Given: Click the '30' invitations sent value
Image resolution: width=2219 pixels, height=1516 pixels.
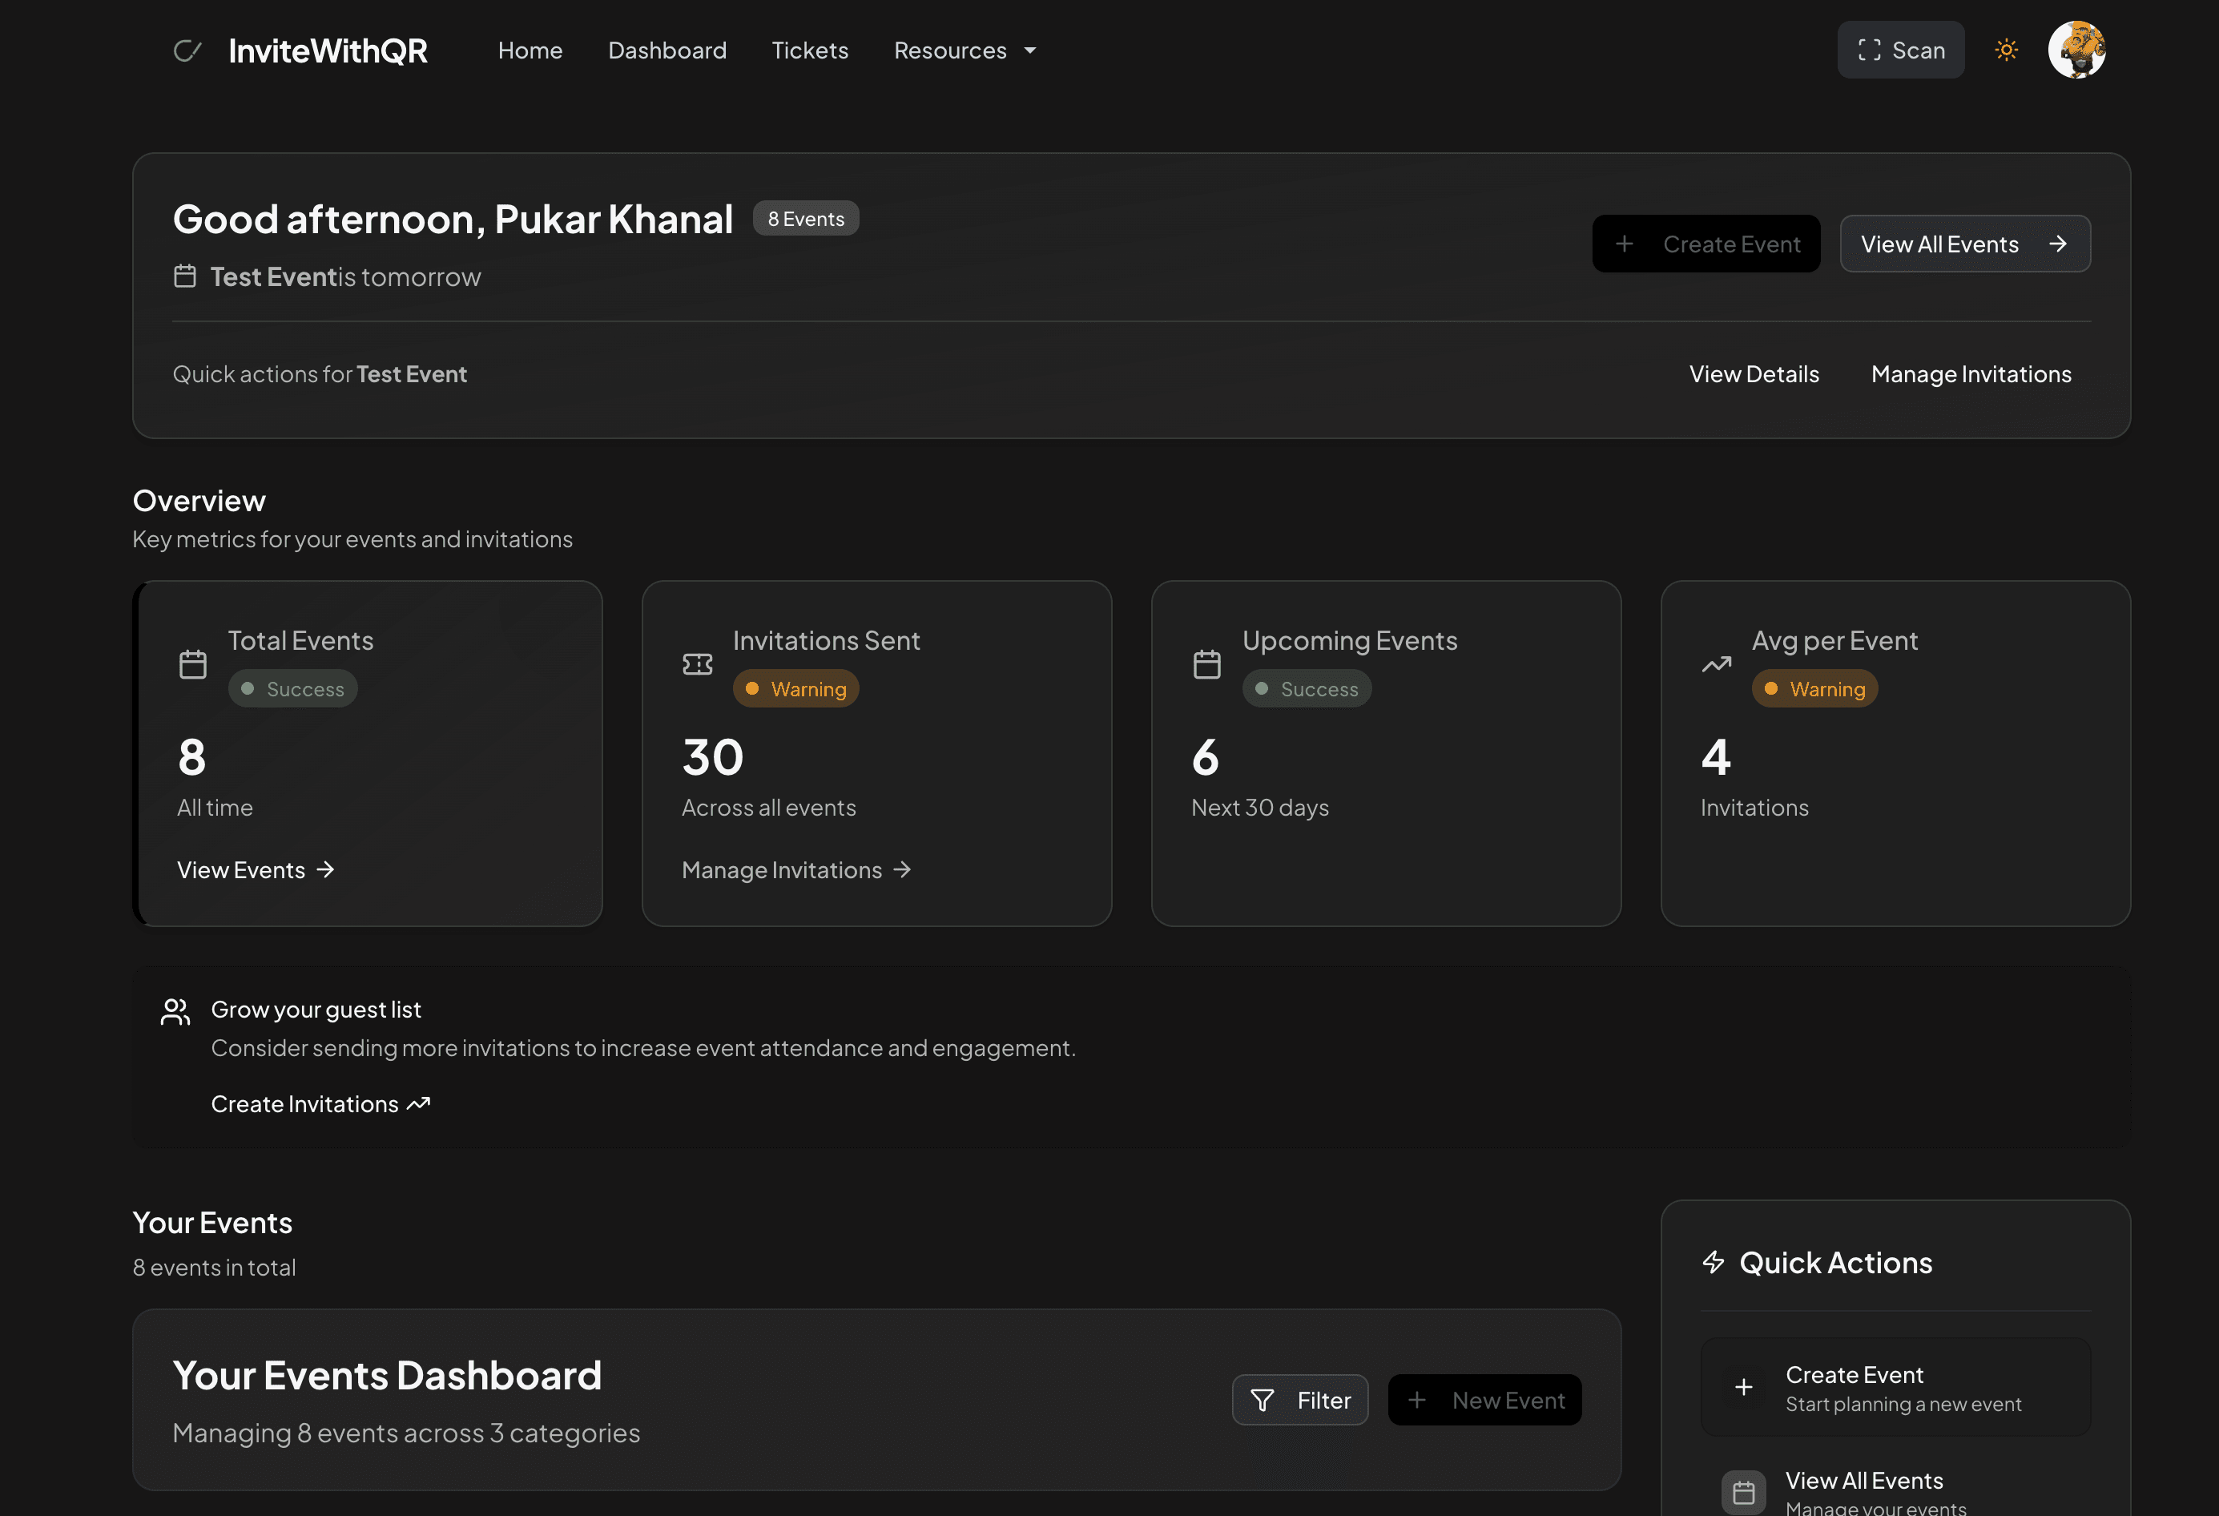Looking at the screenshot, I should [x=712, y=757].
